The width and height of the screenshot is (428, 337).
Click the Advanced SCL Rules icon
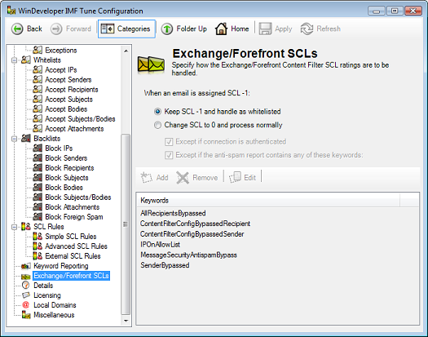(x=38, y=246)
